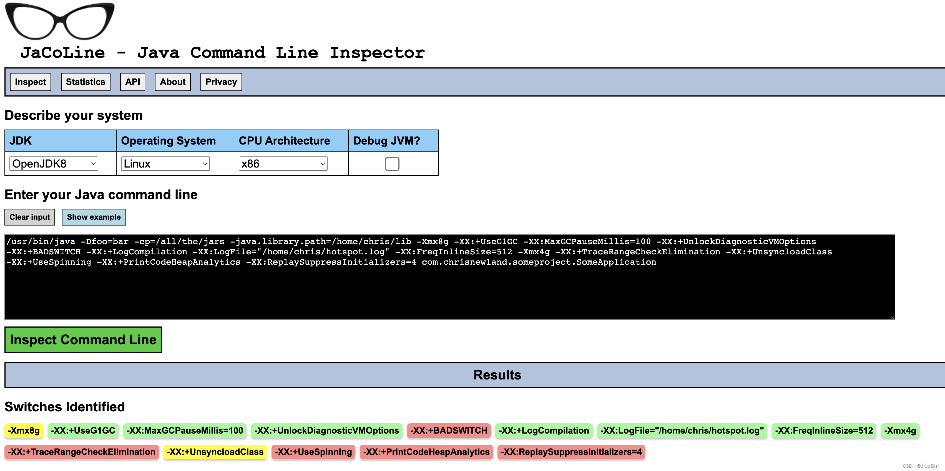This screenshot has height=471, width=945.
Task: Select the green -XX:+UseG1GC switch tag
Action: pos(83,430)
